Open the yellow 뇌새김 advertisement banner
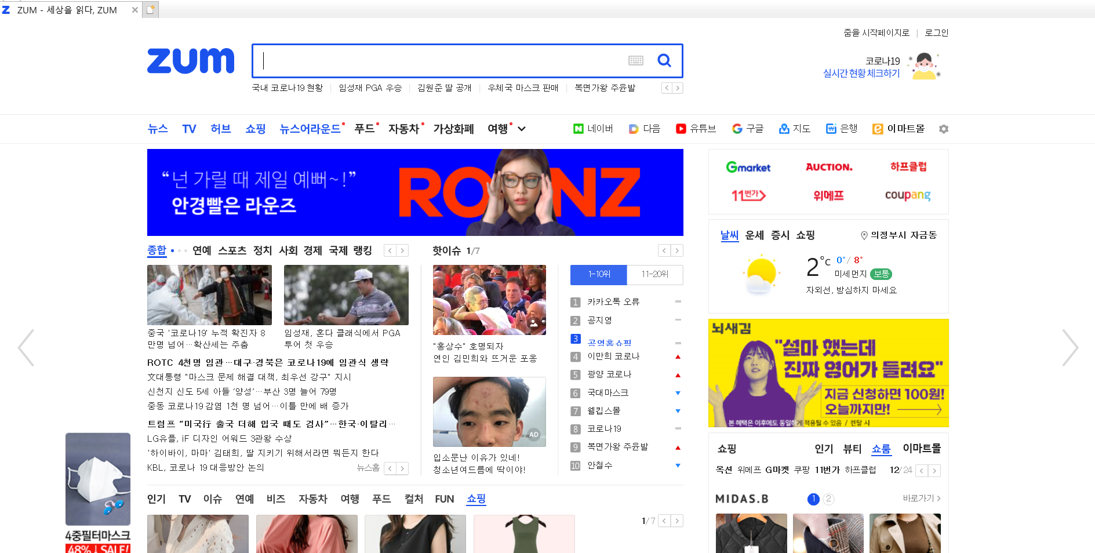The width and height of the screenshot is (1095, 553). (828, 373)
